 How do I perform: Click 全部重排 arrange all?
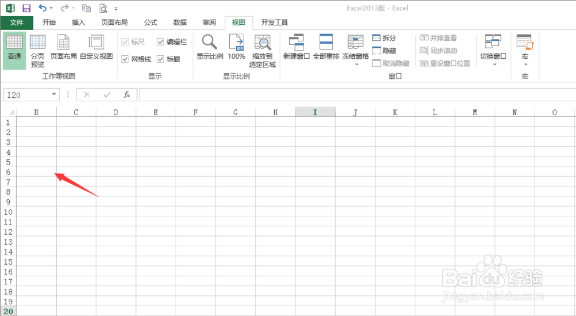(x=326, y=47)
